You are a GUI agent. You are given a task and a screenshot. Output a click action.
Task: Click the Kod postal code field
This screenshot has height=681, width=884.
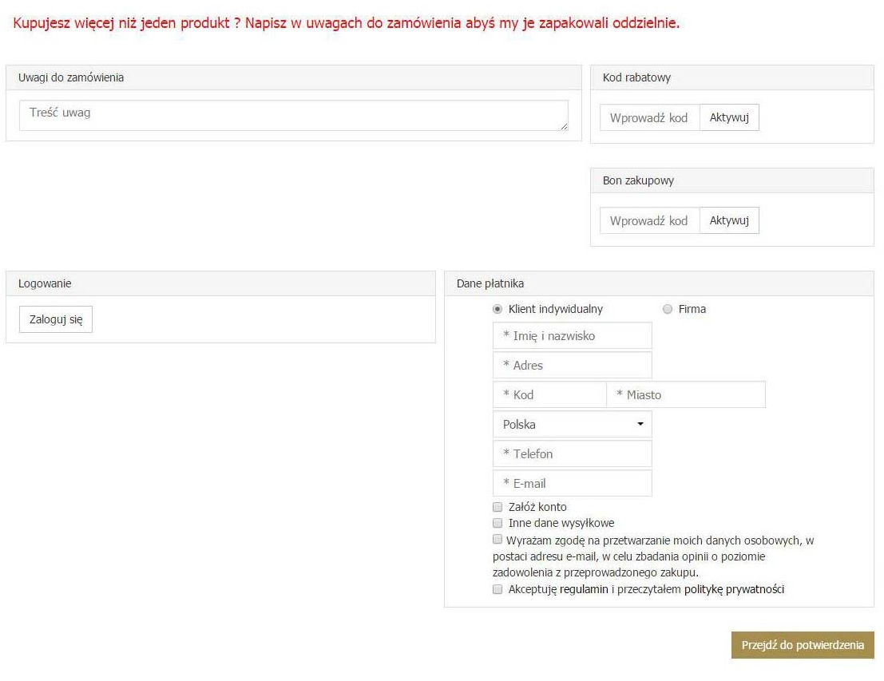549,395
